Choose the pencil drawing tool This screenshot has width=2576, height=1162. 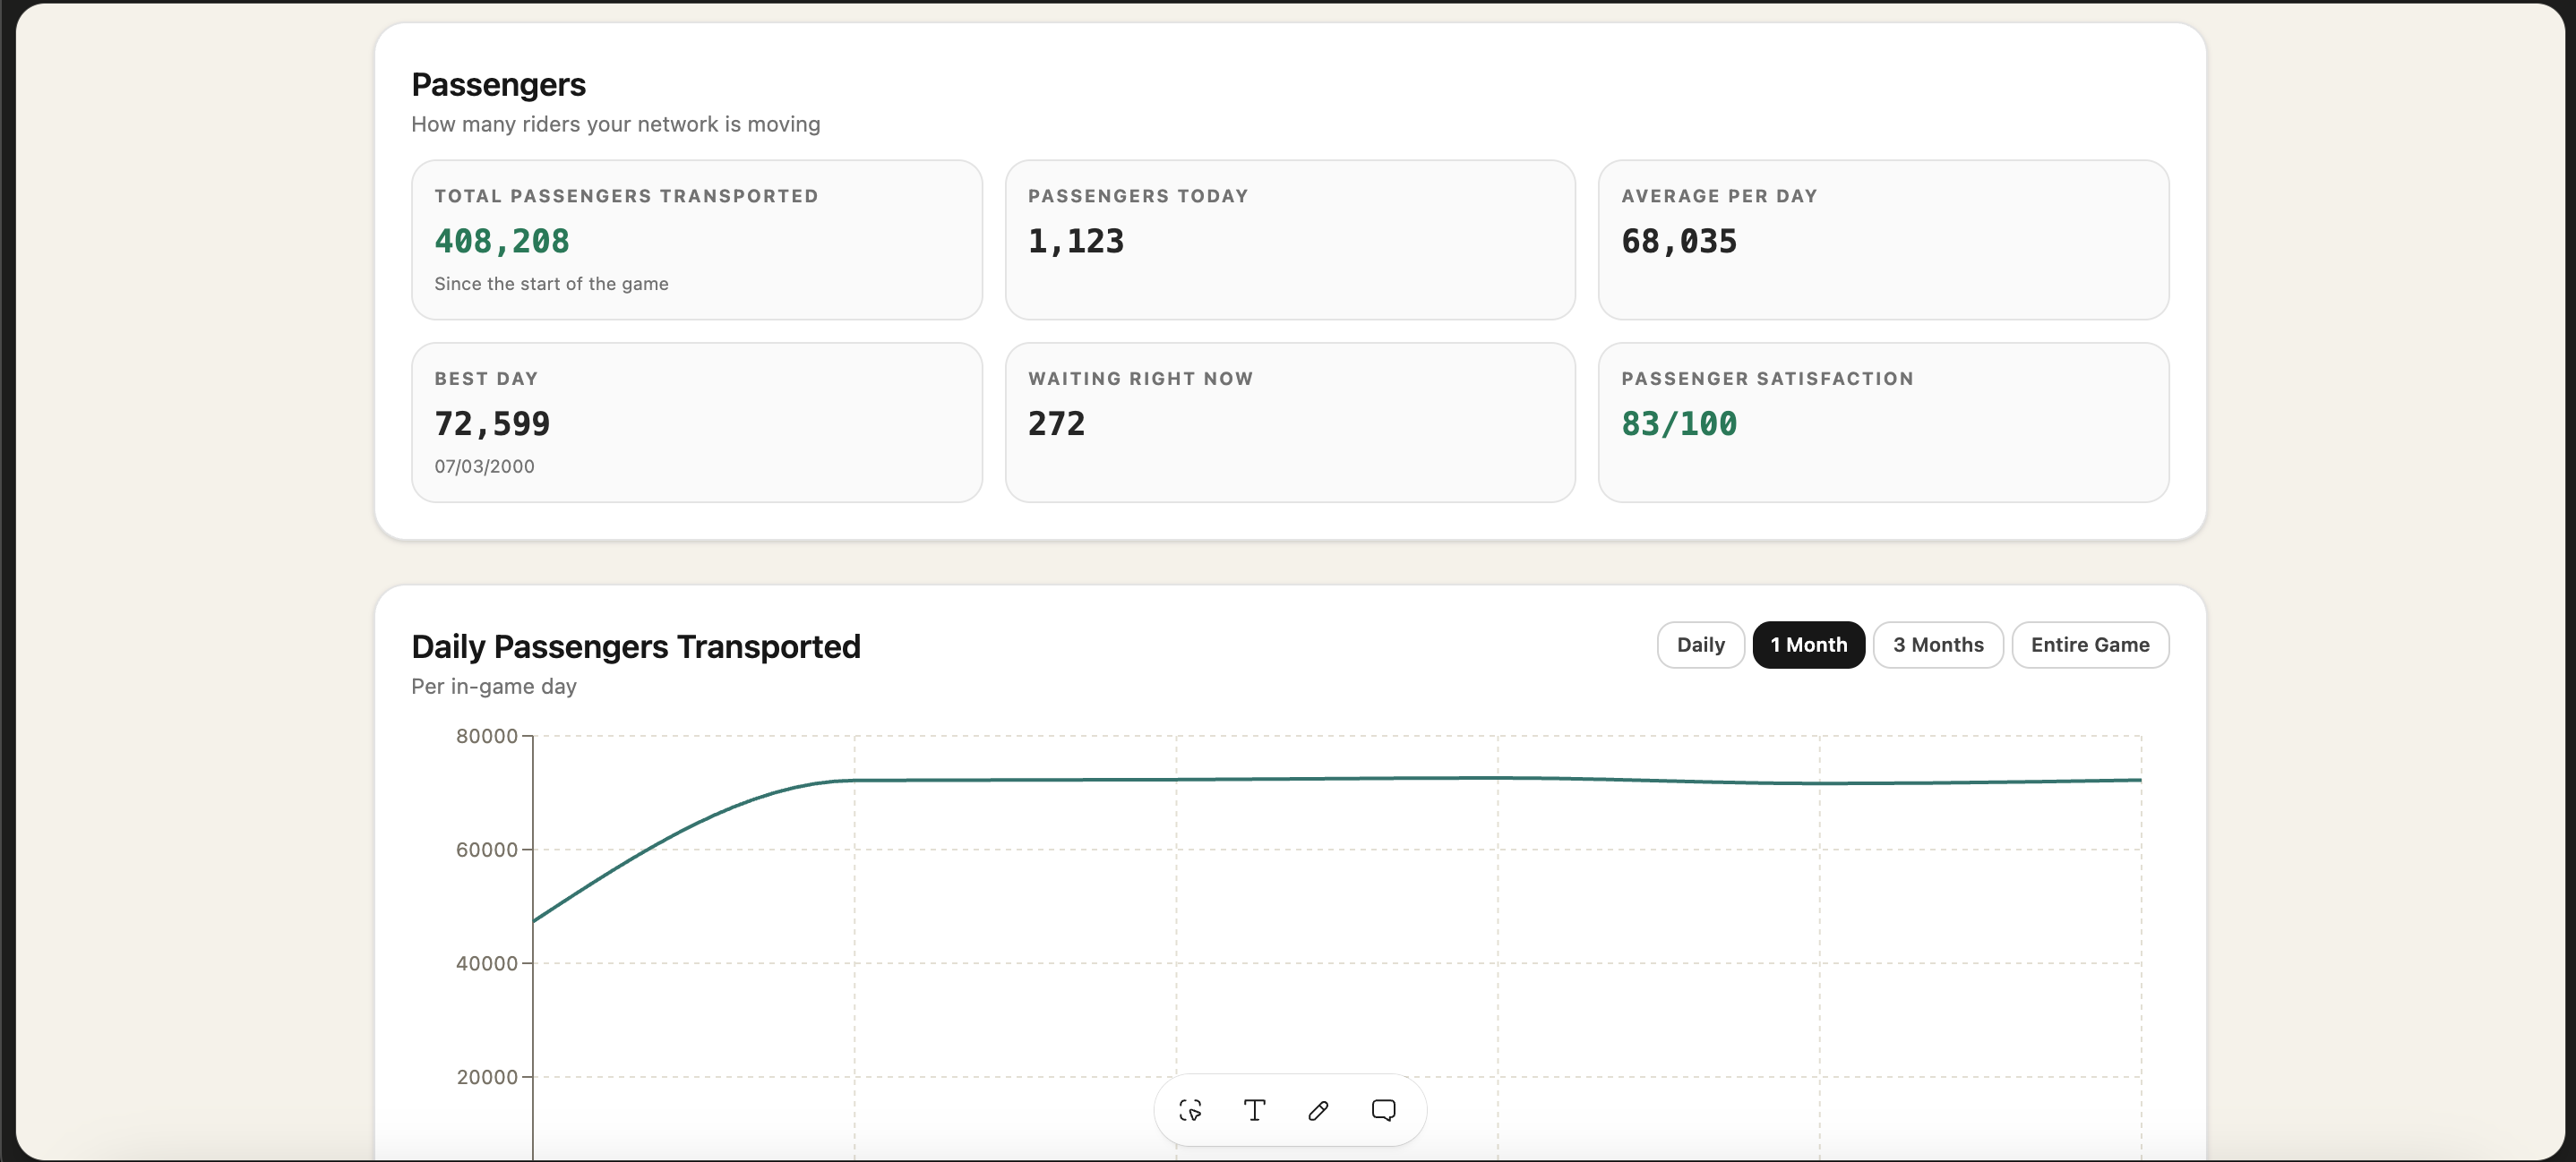(1318, 1110)
